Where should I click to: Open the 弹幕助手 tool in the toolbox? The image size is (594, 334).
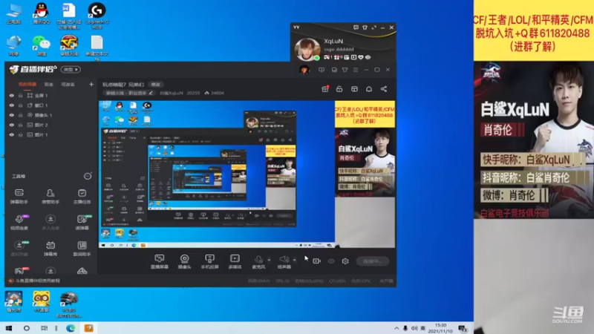(x=19, y=196)
